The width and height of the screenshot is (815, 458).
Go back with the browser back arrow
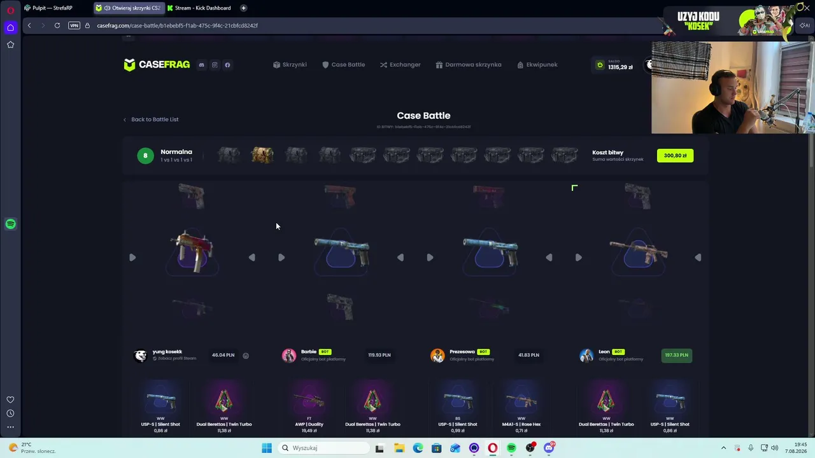tap(29, 25)
